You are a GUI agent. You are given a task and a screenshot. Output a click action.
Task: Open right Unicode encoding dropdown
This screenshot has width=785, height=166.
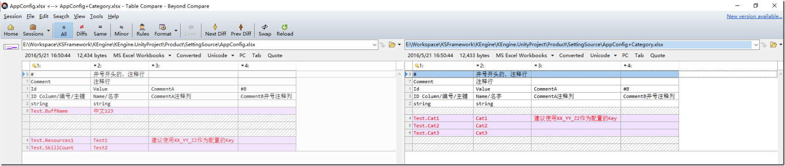pos(603,55)
